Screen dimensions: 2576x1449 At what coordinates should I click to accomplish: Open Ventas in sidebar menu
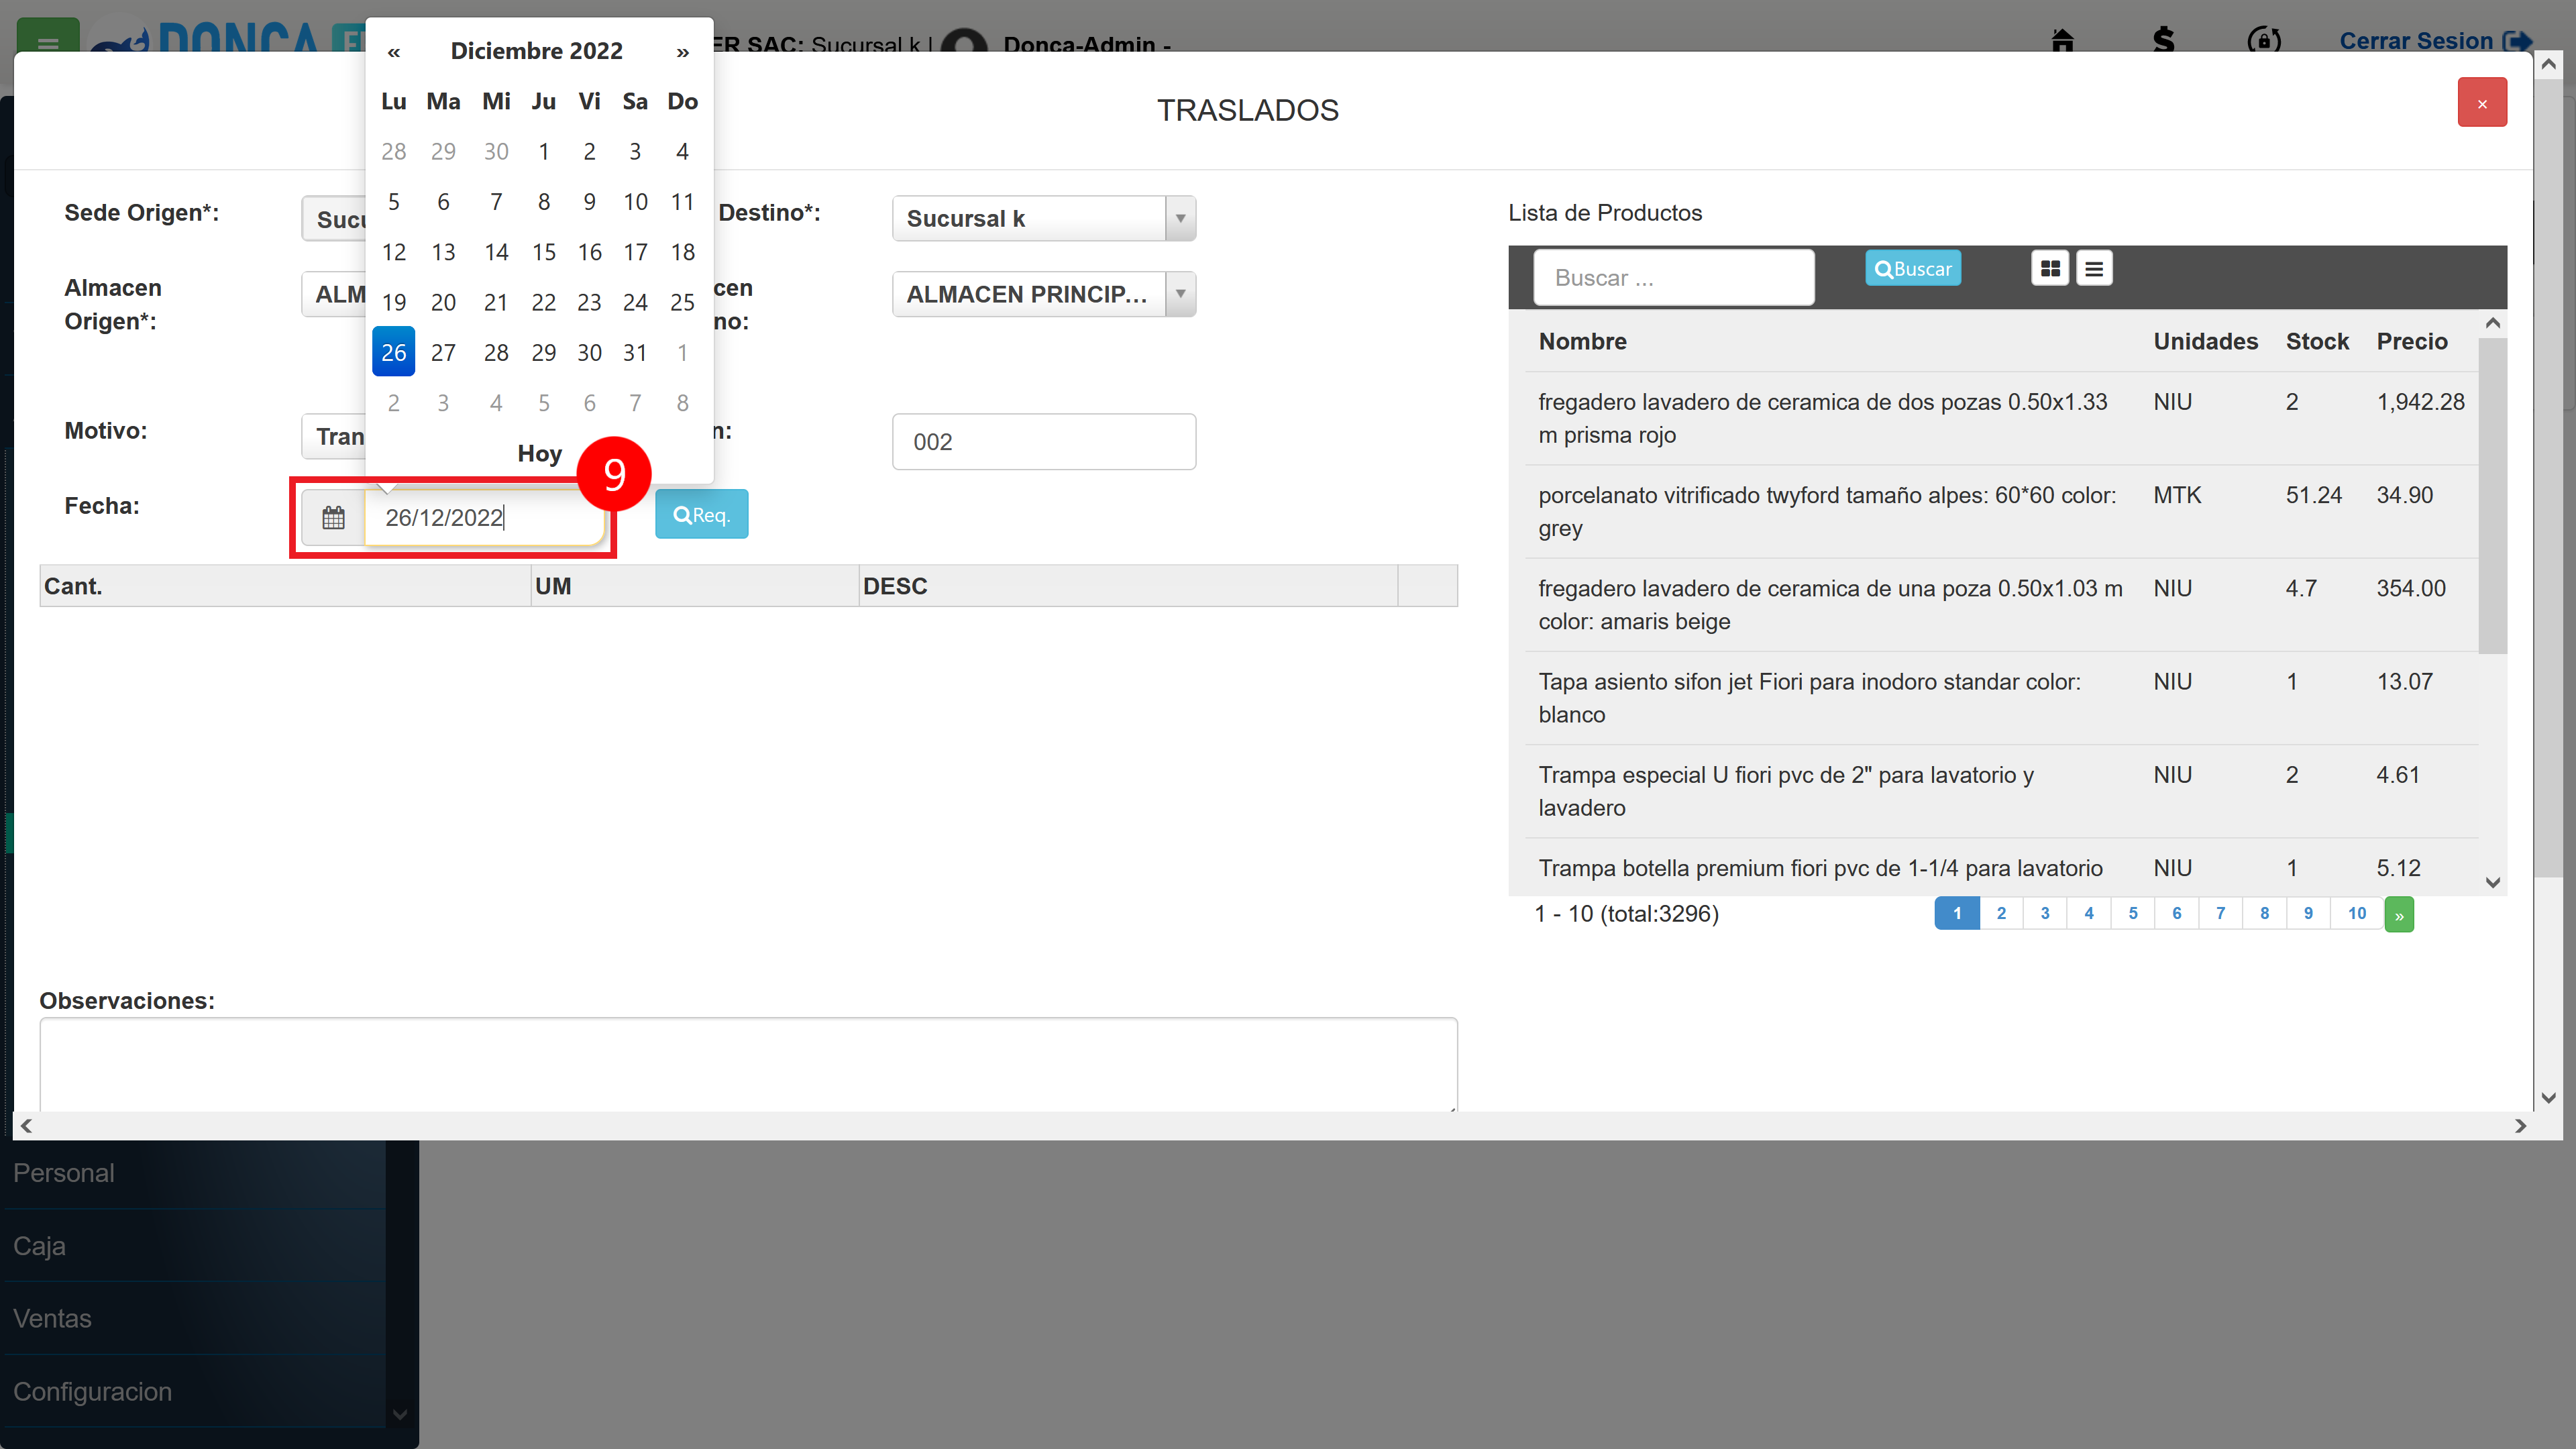193,1318
